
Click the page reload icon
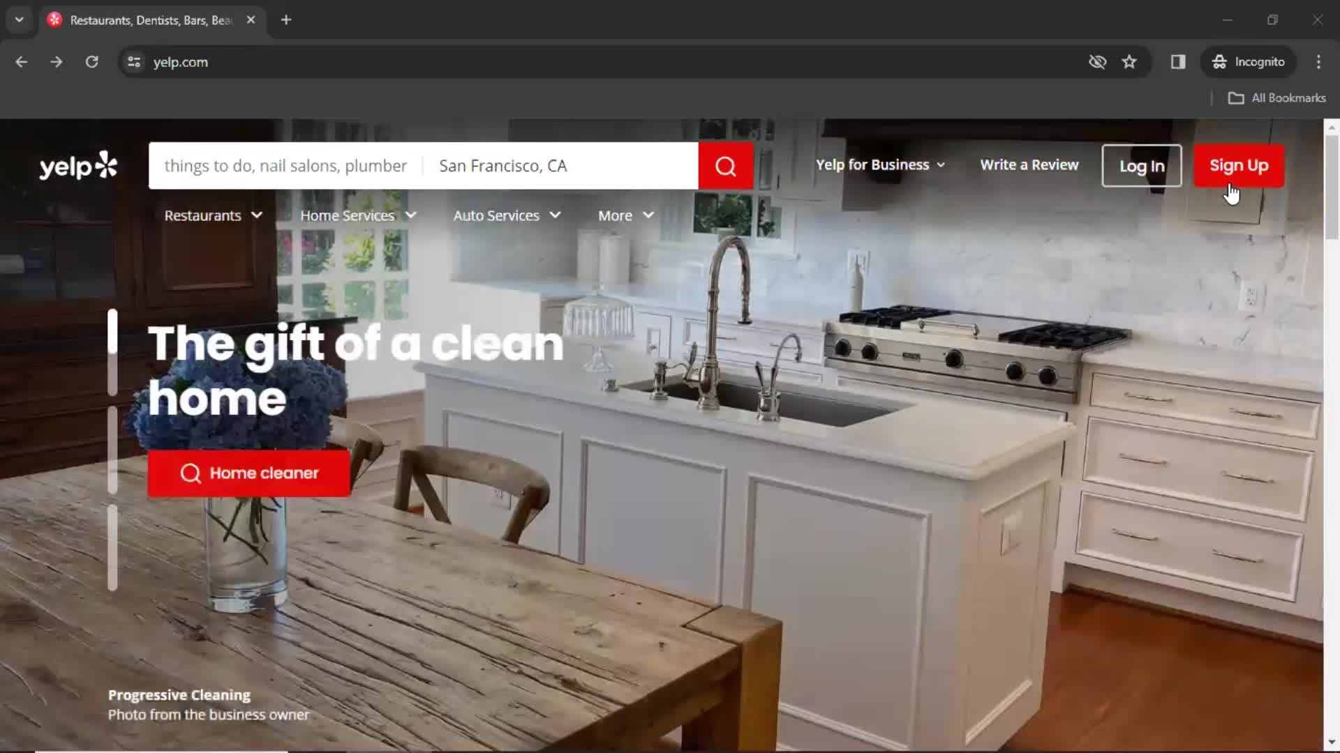tap(91, 61)
